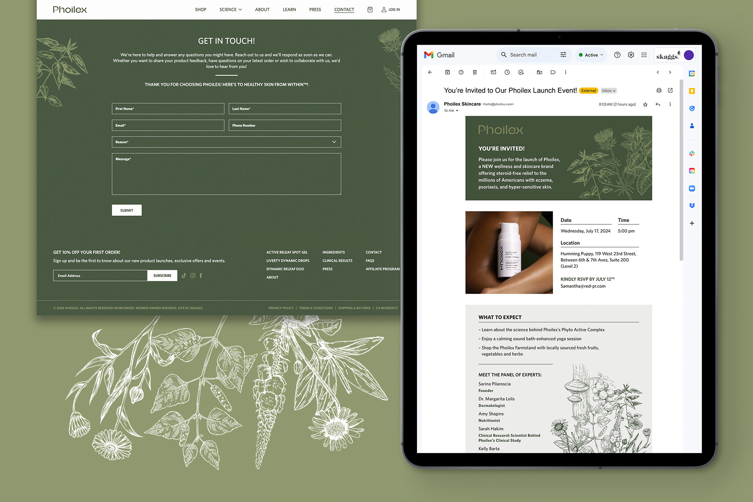Remove the Inbox label with x

pos(614,91)
